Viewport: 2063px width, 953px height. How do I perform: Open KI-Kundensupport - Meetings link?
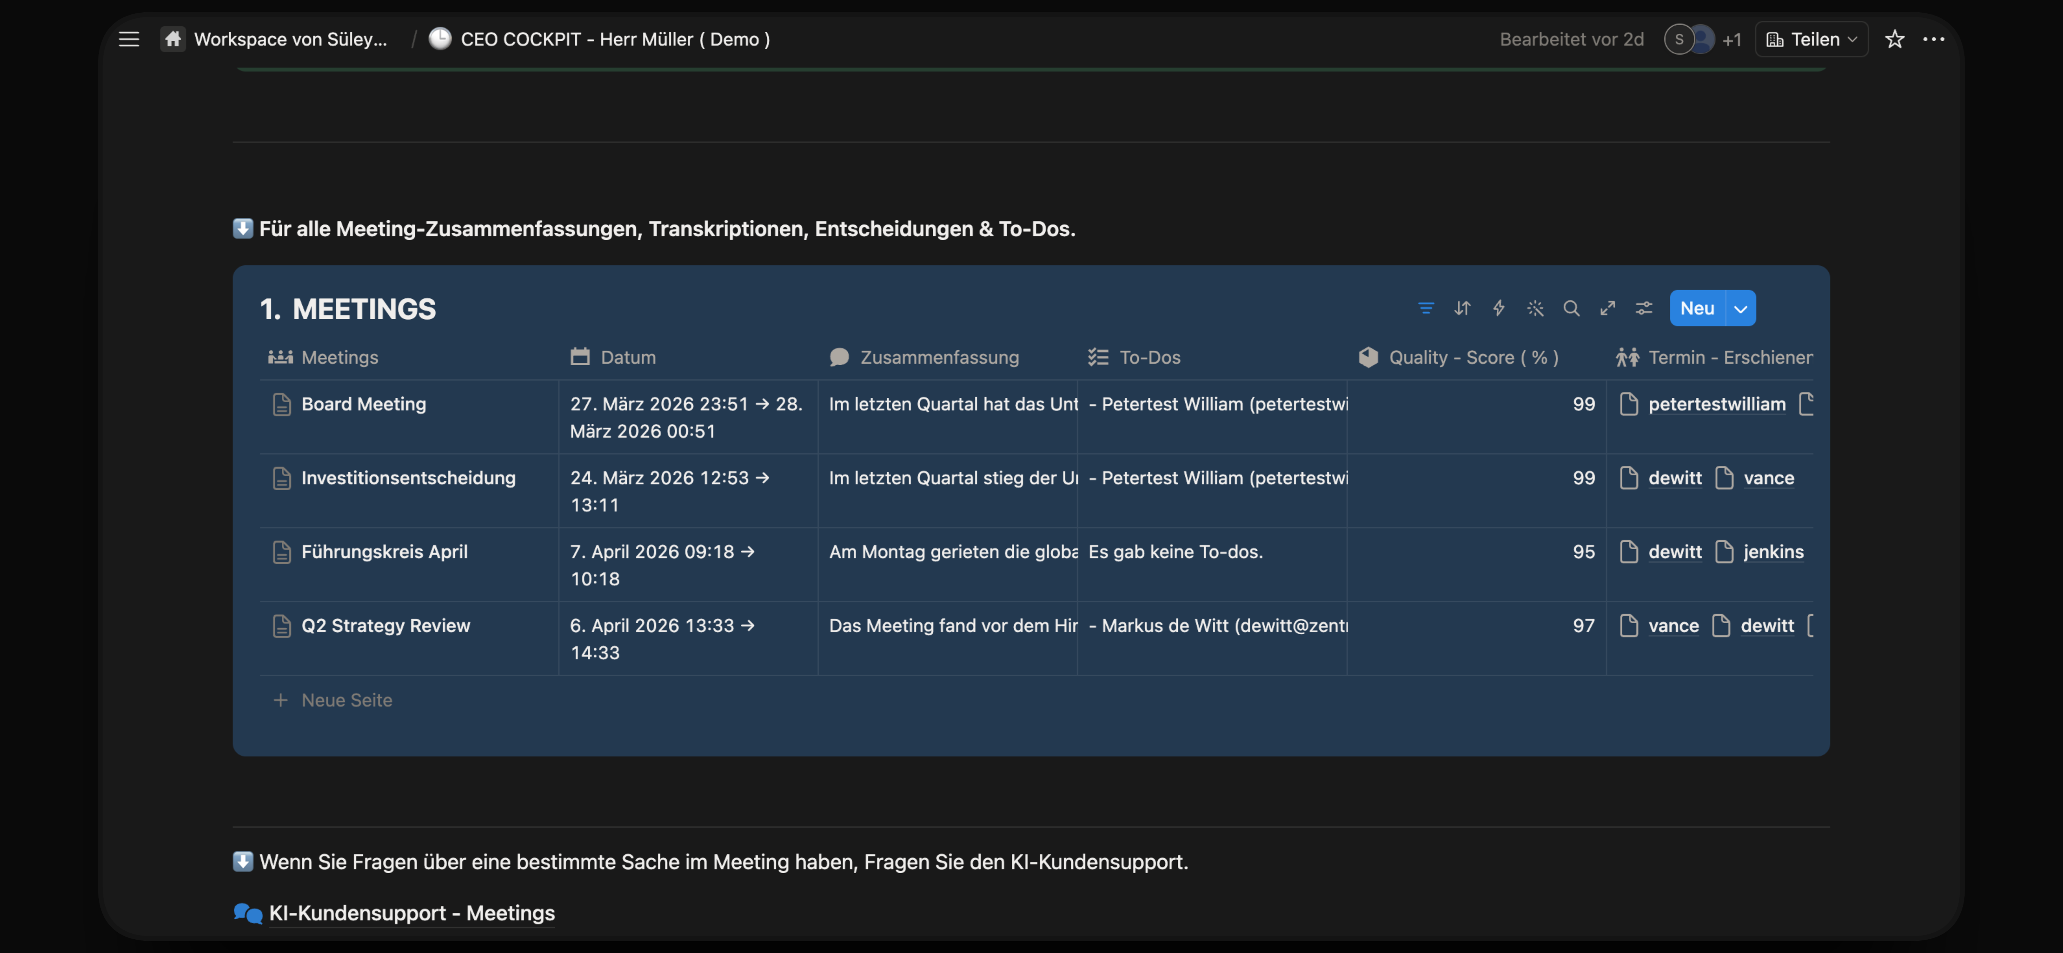click(x=412, y=913)
